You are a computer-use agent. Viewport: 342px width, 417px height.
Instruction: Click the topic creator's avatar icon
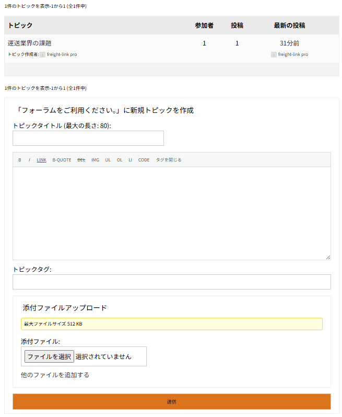coord(42,54)
